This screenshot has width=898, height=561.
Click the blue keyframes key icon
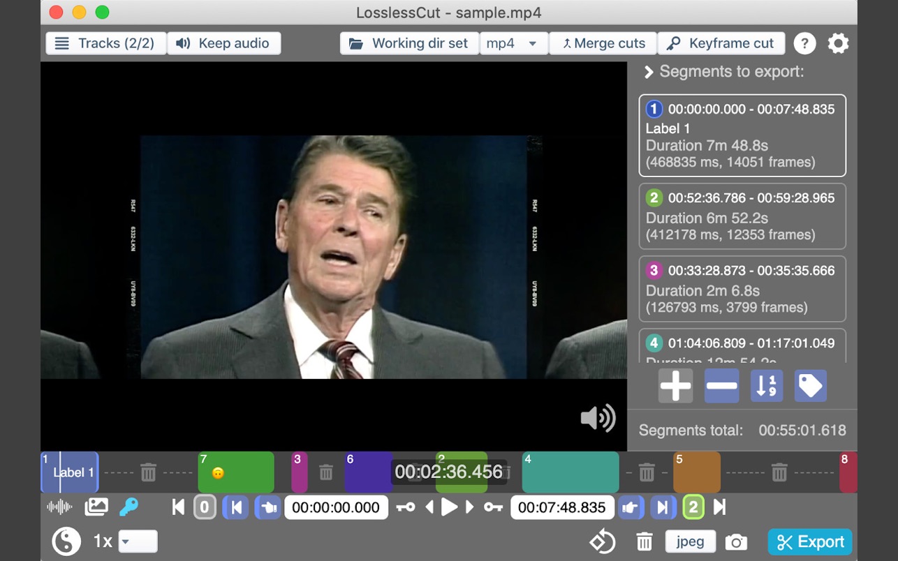click(x=128, y=507)
